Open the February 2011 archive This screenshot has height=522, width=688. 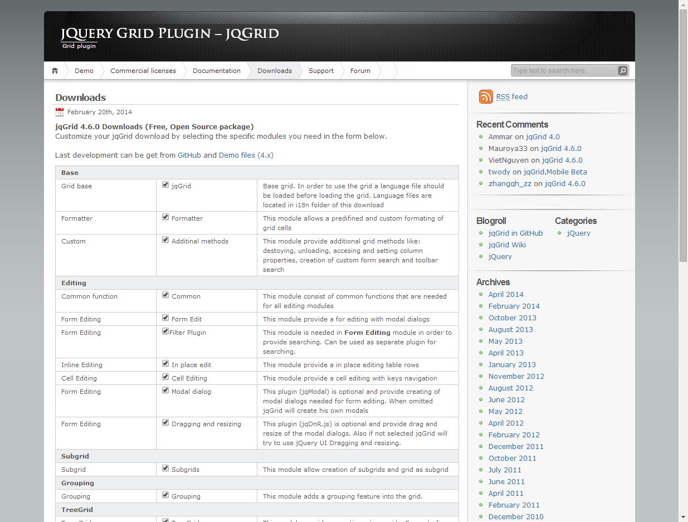point(514,505)
